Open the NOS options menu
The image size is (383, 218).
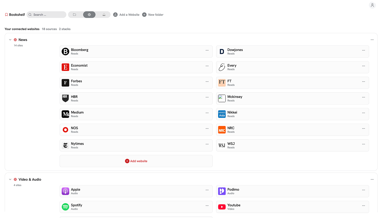click(207, 129)
